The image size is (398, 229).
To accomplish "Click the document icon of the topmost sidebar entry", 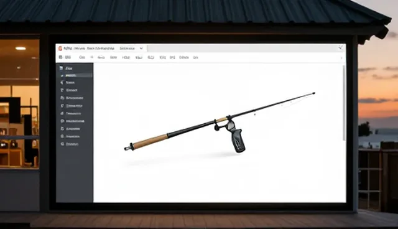I will click(61, 68).
